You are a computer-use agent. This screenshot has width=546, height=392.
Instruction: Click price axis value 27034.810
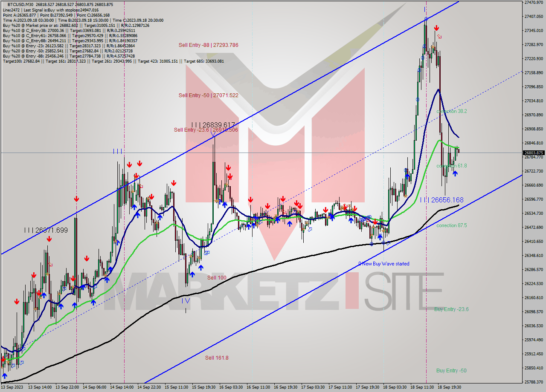point(533,101)
